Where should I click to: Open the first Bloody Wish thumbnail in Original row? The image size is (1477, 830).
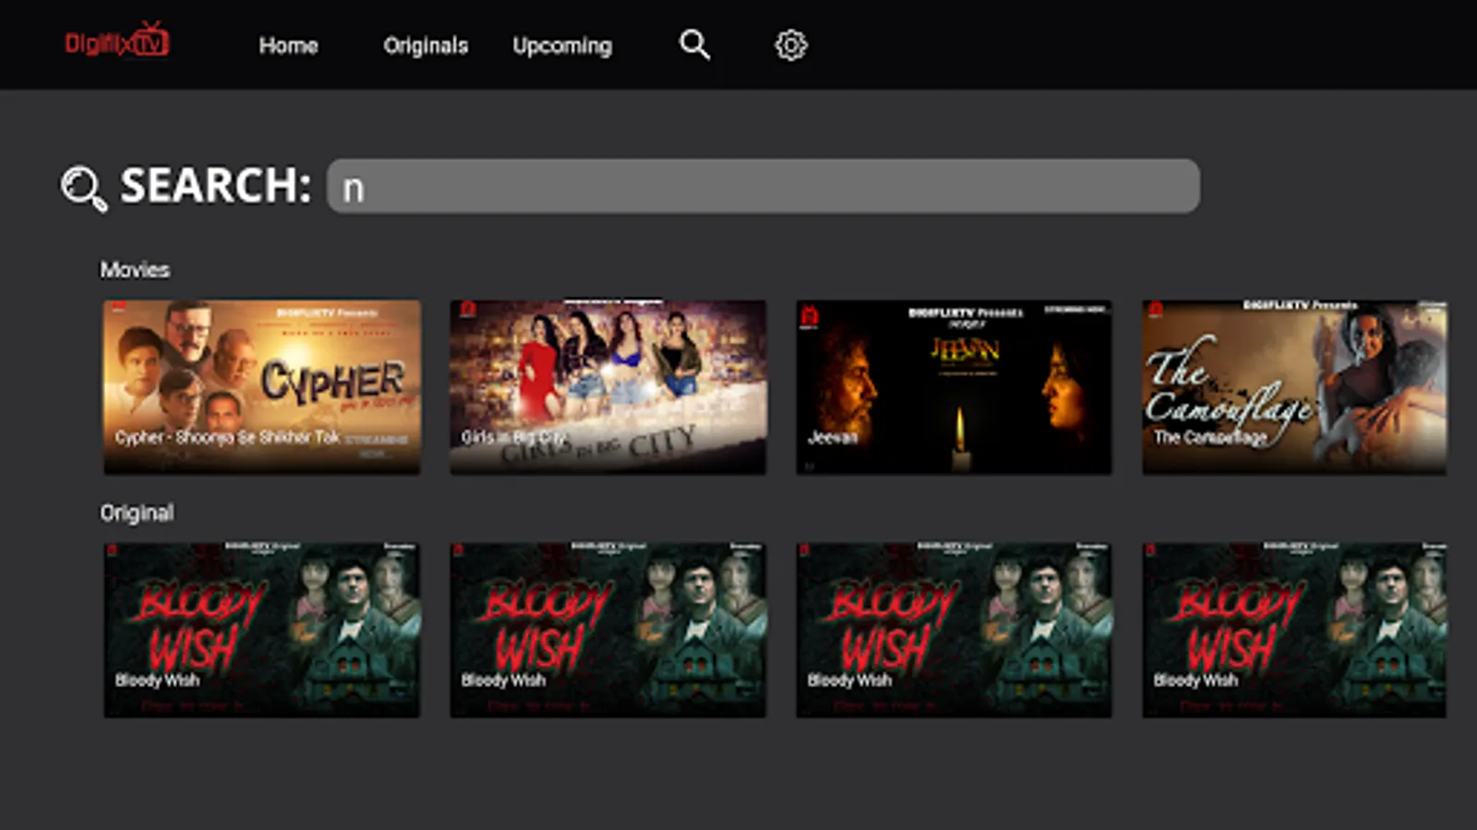[262, 630]
